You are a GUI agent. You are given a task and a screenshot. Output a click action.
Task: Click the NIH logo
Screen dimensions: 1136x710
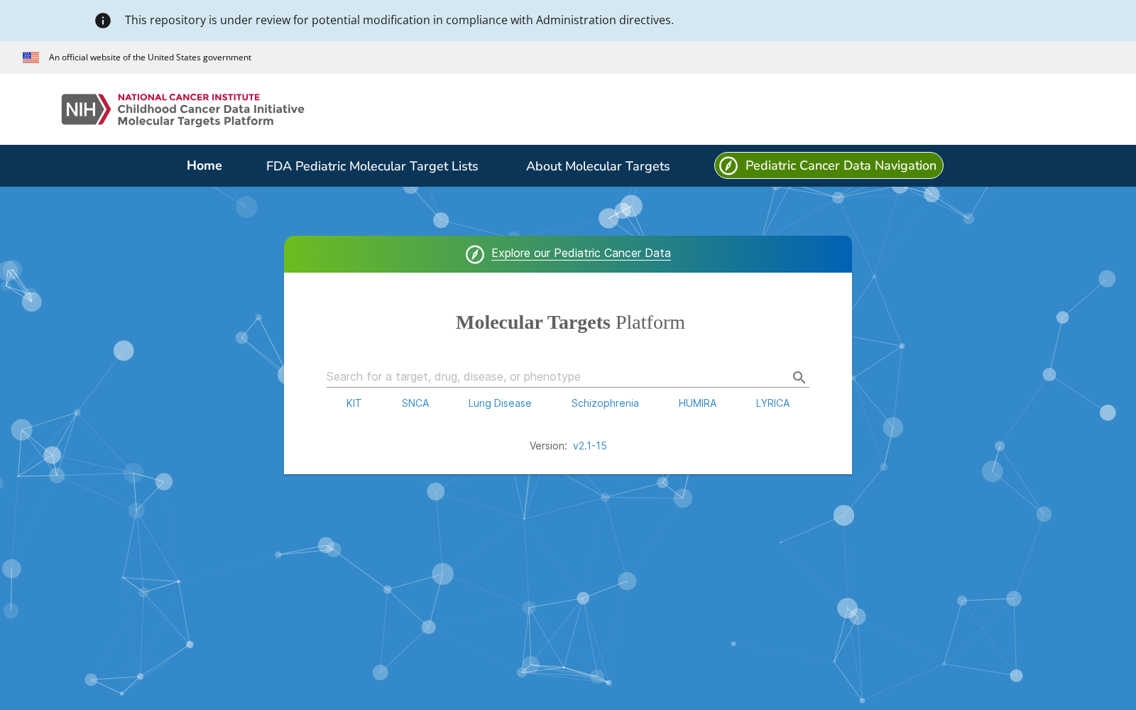point(86,109)
